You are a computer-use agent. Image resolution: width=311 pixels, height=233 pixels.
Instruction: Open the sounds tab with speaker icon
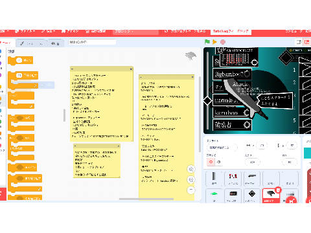[x=56, y=43]
